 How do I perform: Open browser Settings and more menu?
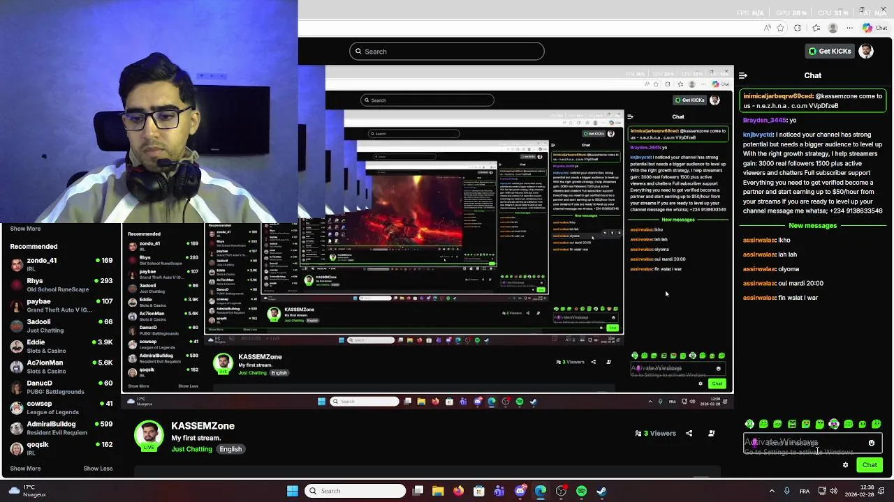click(x=849, y=28)
